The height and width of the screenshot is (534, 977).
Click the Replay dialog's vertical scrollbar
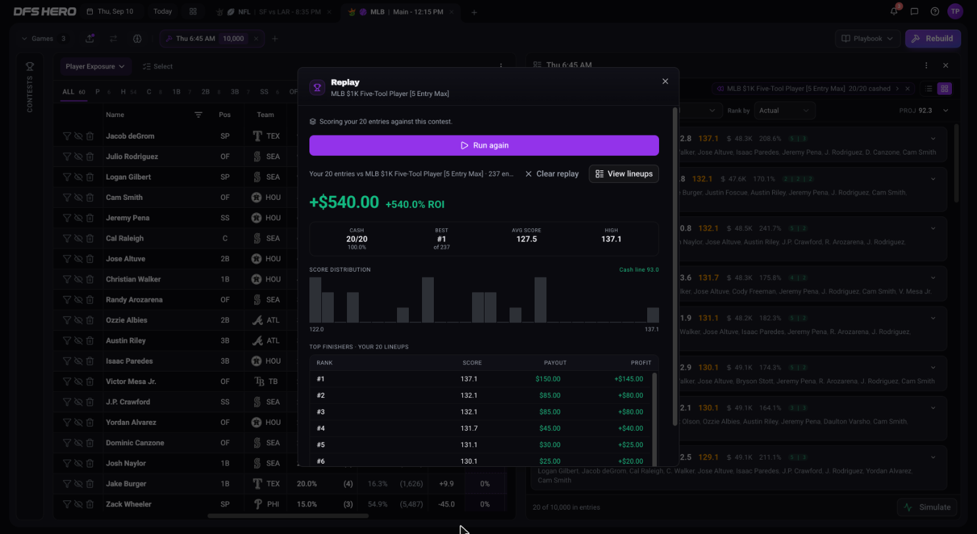click(x=674, y=266)
